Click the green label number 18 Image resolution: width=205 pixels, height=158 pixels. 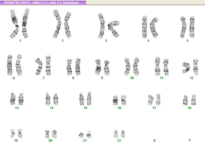tap(189, 108)
